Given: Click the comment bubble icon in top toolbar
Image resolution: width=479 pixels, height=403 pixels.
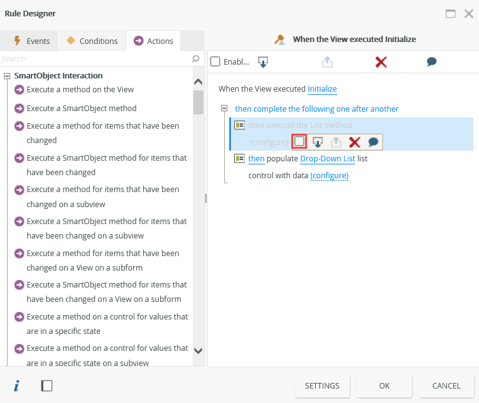Looking at the screenshot, I should pyautogui.click(x=431, y=62).
